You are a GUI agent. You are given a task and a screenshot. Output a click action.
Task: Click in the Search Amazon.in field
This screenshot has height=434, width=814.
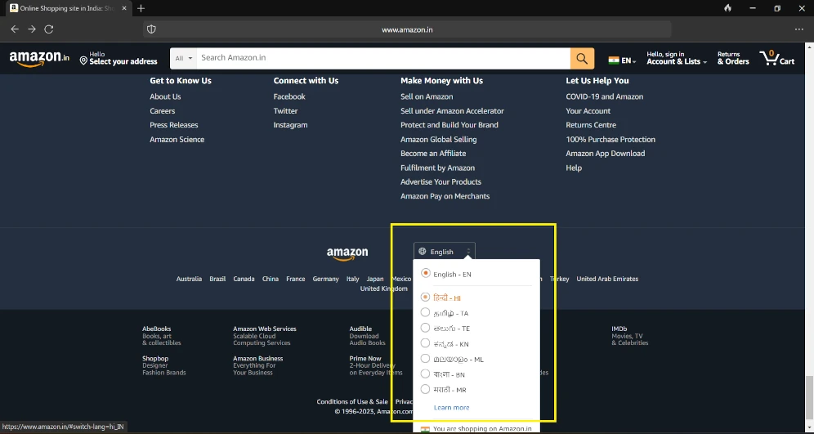(x=383, y=58)
